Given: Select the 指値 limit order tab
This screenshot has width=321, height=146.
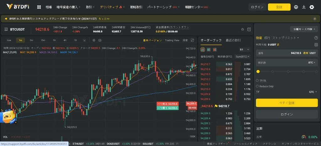Looking at the screenshot, I should tap(259, 38).
